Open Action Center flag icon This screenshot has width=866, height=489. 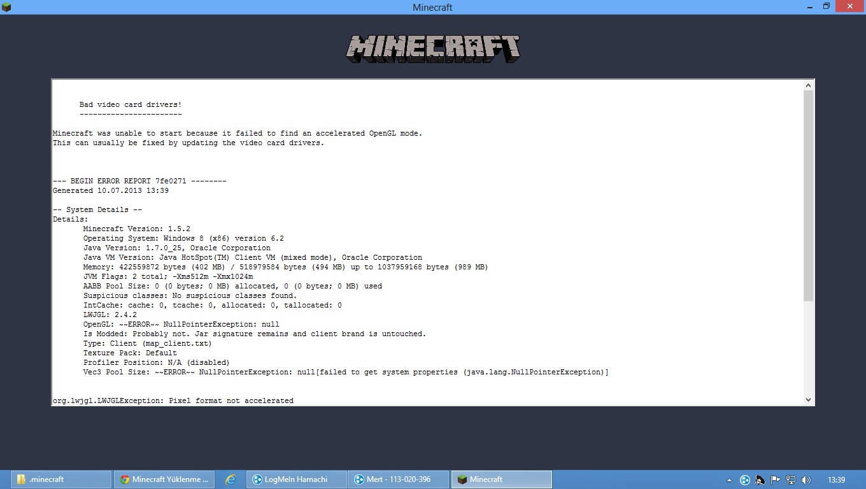click(775, 480)
